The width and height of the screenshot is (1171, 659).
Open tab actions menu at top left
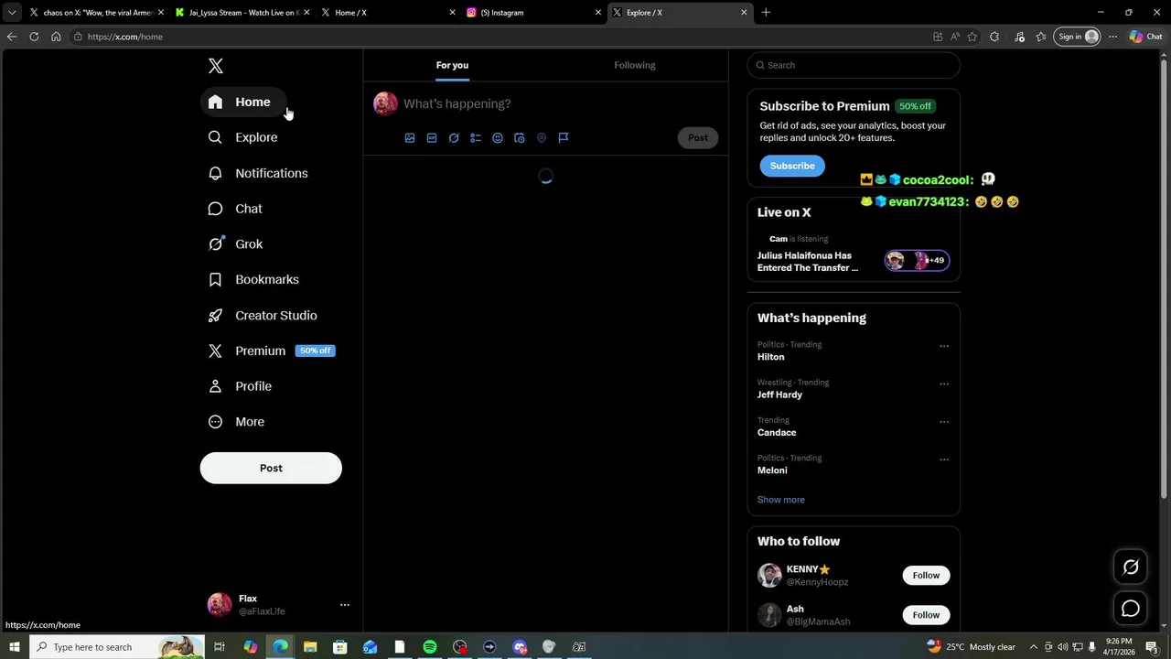click(x=12, y=13)
